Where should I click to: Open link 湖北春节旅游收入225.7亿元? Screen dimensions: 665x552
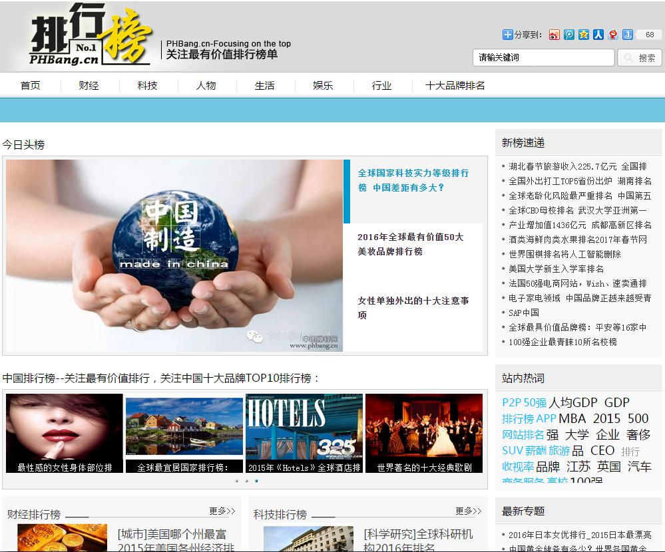pos(577,166)
